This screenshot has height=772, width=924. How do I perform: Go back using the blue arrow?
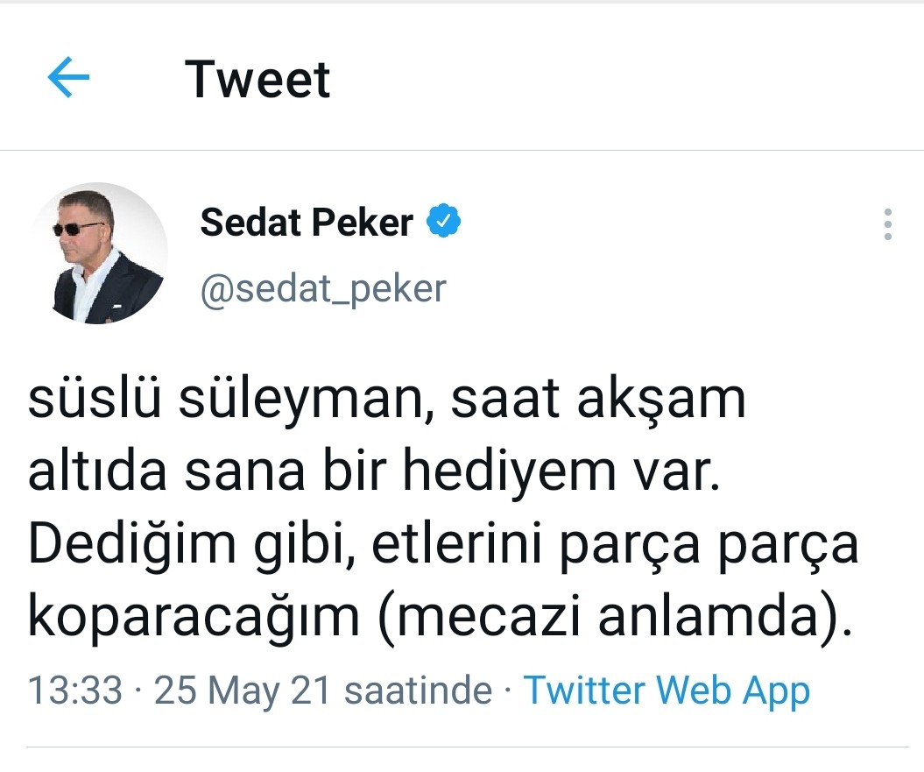tap(68, 76)
